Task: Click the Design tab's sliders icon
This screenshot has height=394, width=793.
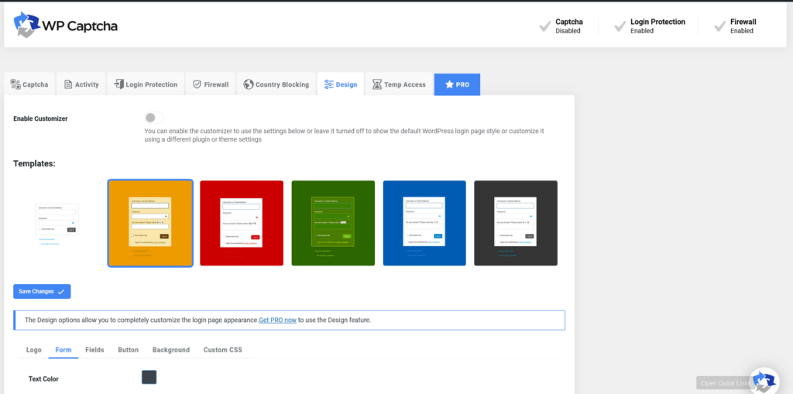Action: pyautogui.click(x=328, y=84)
